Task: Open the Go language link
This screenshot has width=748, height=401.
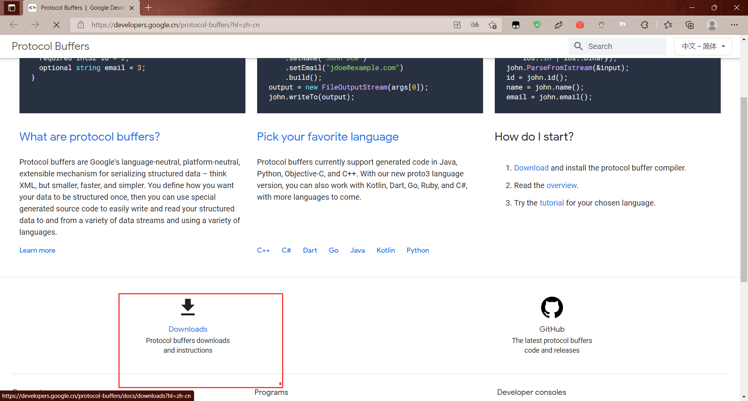Action: (333, 250)
